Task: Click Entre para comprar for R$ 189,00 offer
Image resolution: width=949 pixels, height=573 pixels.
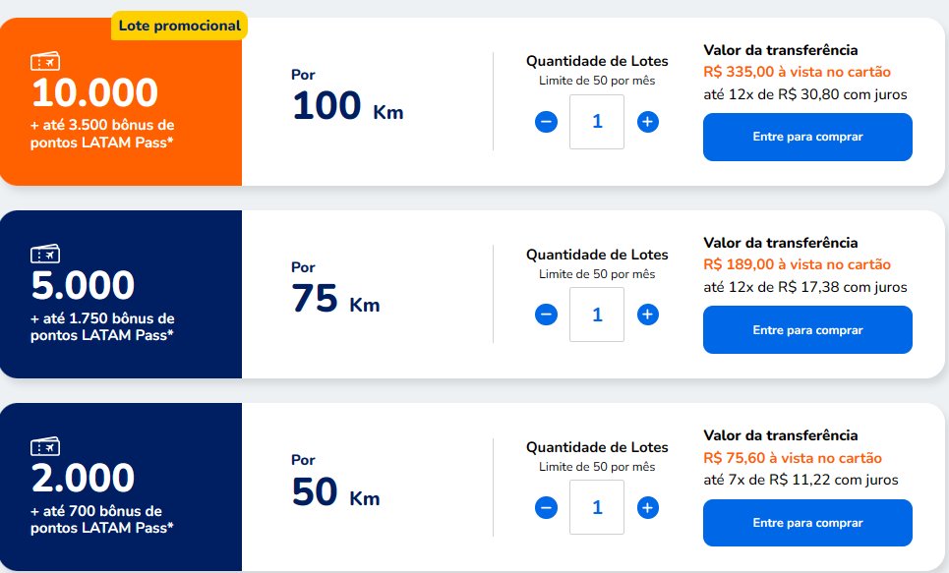Action: (x=807, y=330)
